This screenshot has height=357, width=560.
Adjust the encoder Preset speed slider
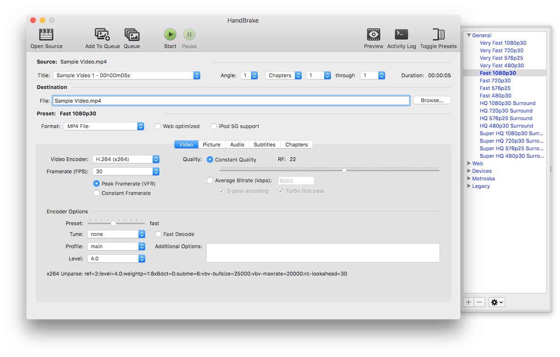pyautogui.click(x=113, y=223)
